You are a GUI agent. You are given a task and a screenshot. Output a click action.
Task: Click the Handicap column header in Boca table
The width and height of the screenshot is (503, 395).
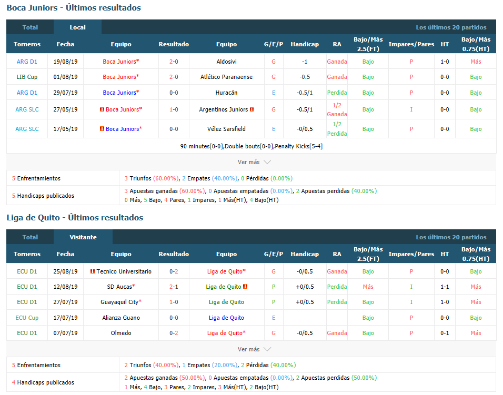[x=305, y=44]
